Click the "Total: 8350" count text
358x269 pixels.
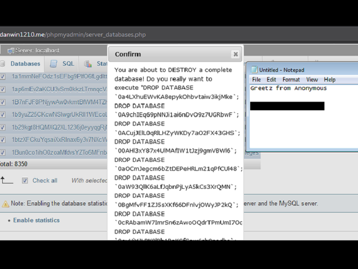[14, 164]
